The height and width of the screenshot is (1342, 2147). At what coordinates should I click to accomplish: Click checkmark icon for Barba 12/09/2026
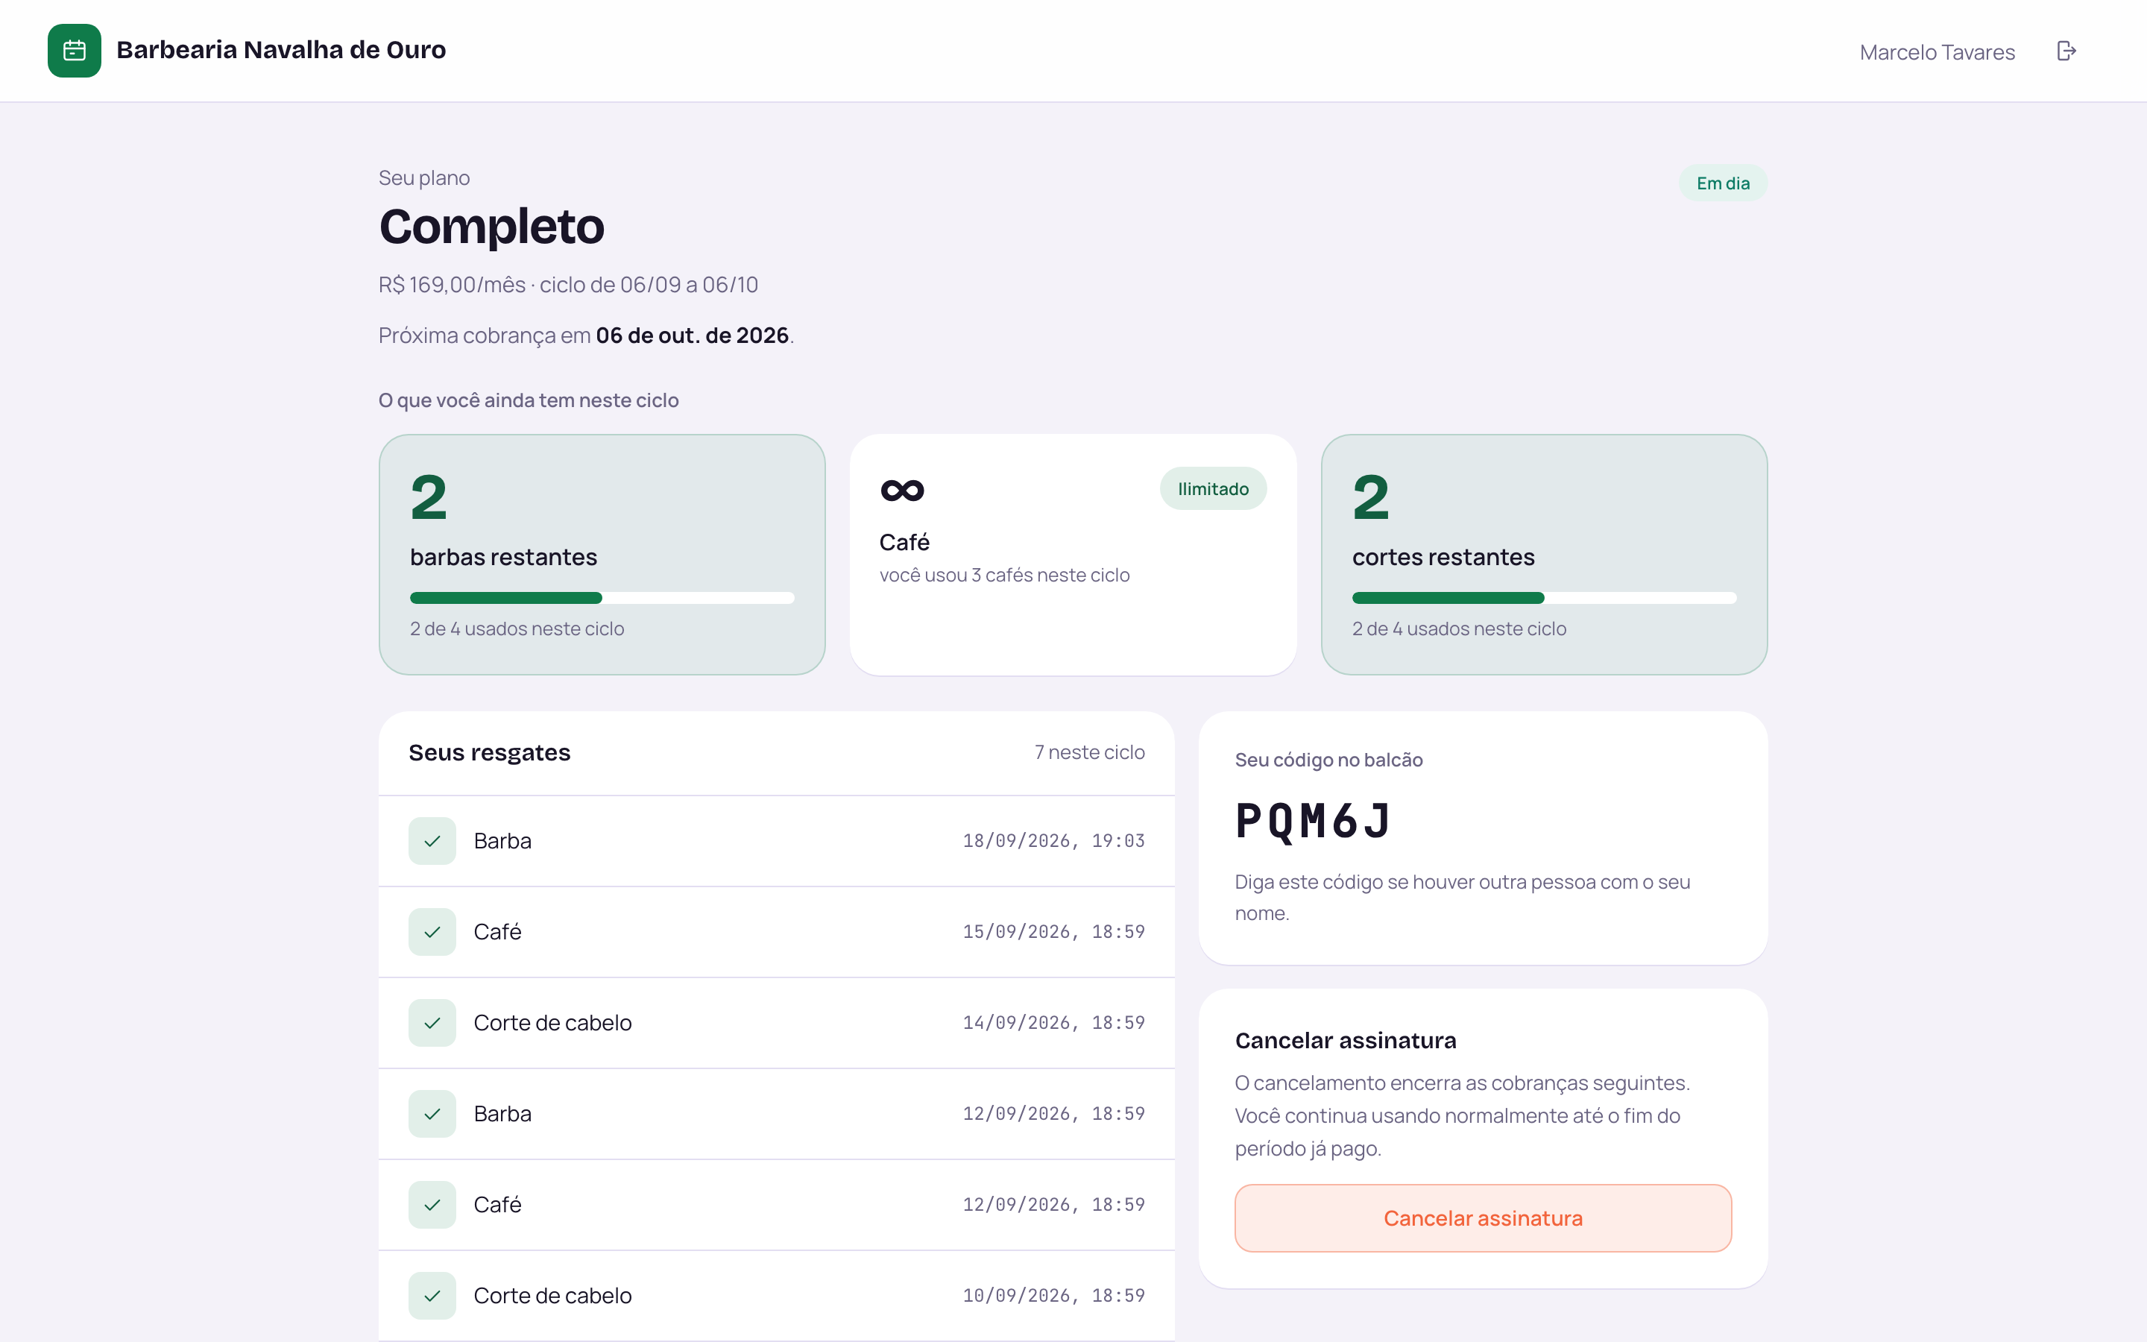click(x=432, y=1114)
